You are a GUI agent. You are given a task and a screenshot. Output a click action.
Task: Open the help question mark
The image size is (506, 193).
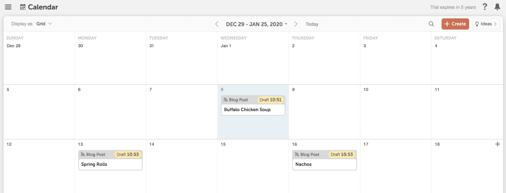pyautogui.click(x=485, y=7)
